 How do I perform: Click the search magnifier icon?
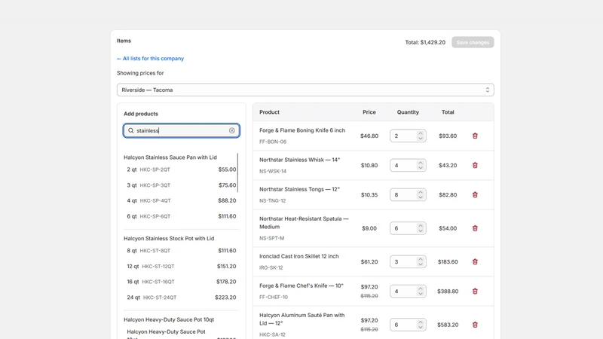pos(130,130)
